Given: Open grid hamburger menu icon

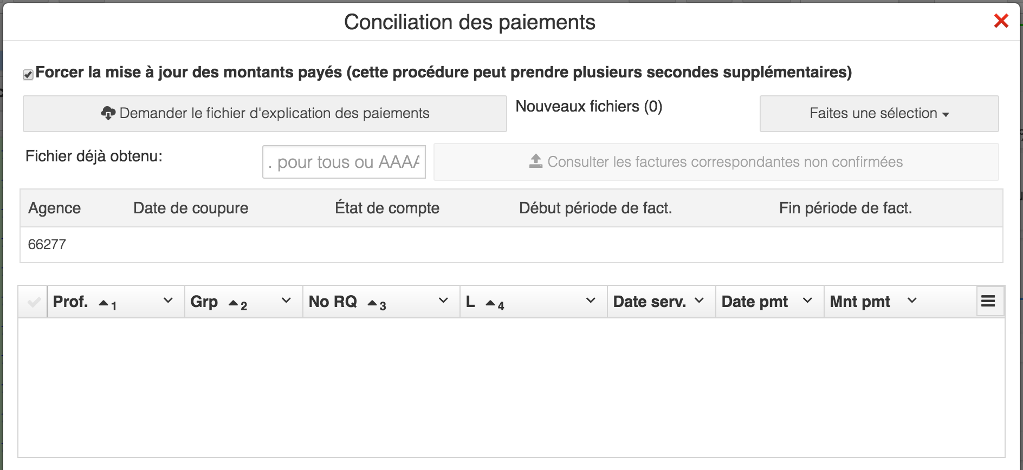Looking at the screenshot, I should click(x=988, y=301).
